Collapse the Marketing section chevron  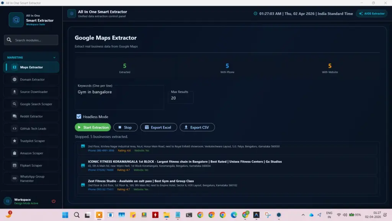[x=54, y=58]
